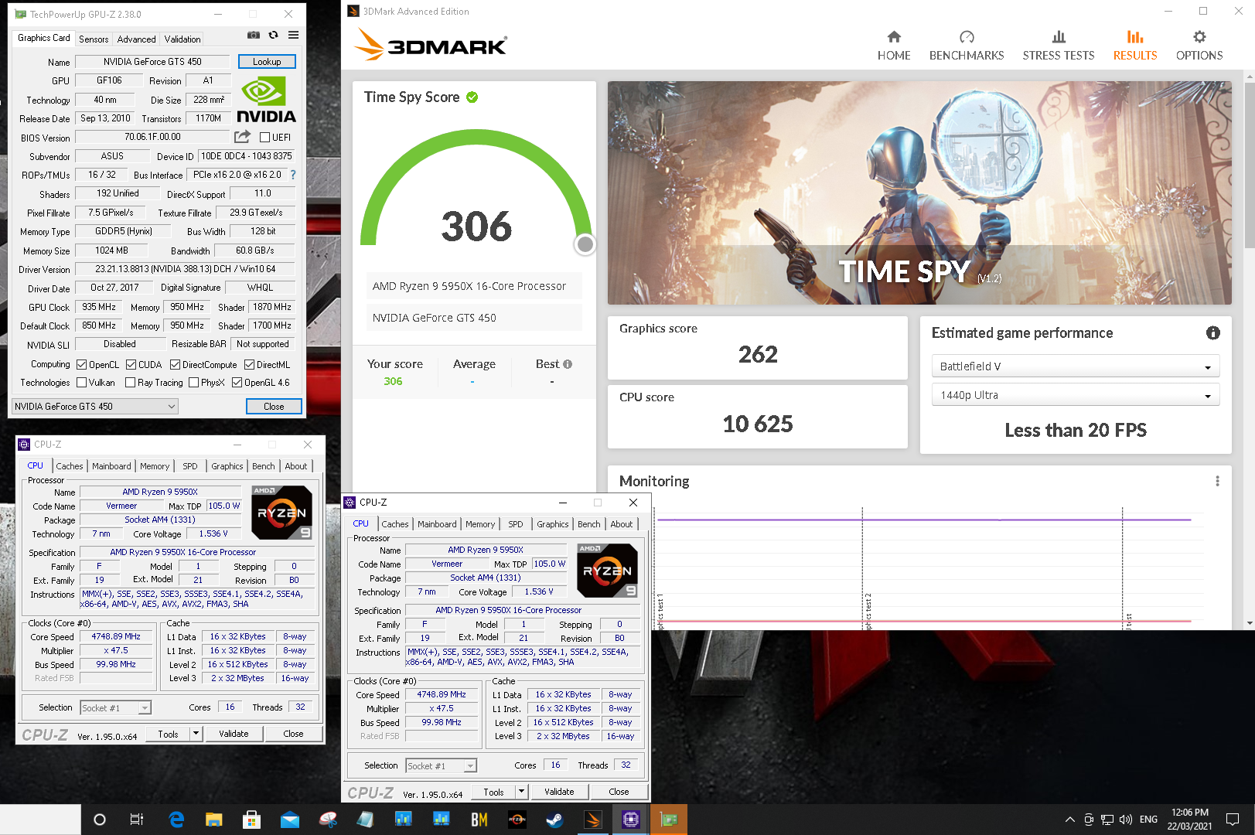Open Socket #1 dropdown in active CPU-Z window

click(x=441, y=766)
